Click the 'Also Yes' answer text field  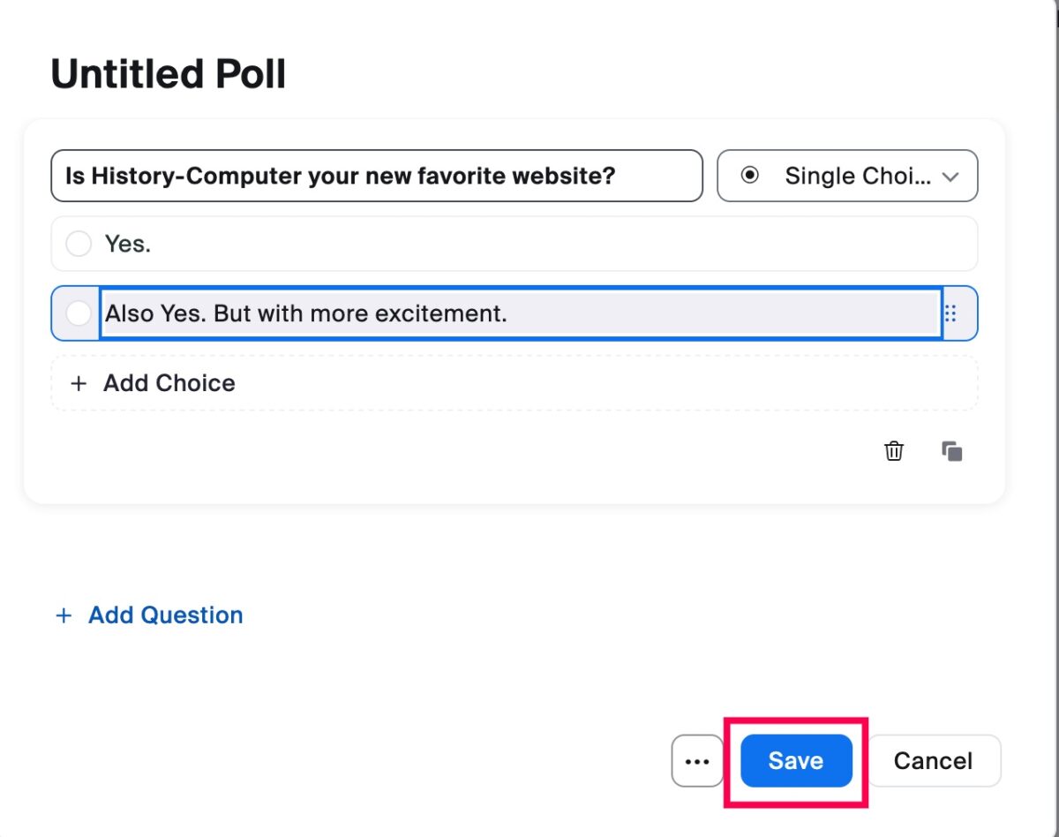pyautogui.click(x=521, y=313)
